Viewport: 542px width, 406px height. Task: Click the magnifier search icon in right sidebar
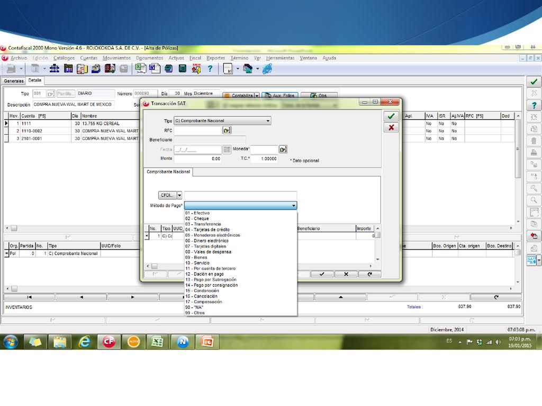[534, 200]
